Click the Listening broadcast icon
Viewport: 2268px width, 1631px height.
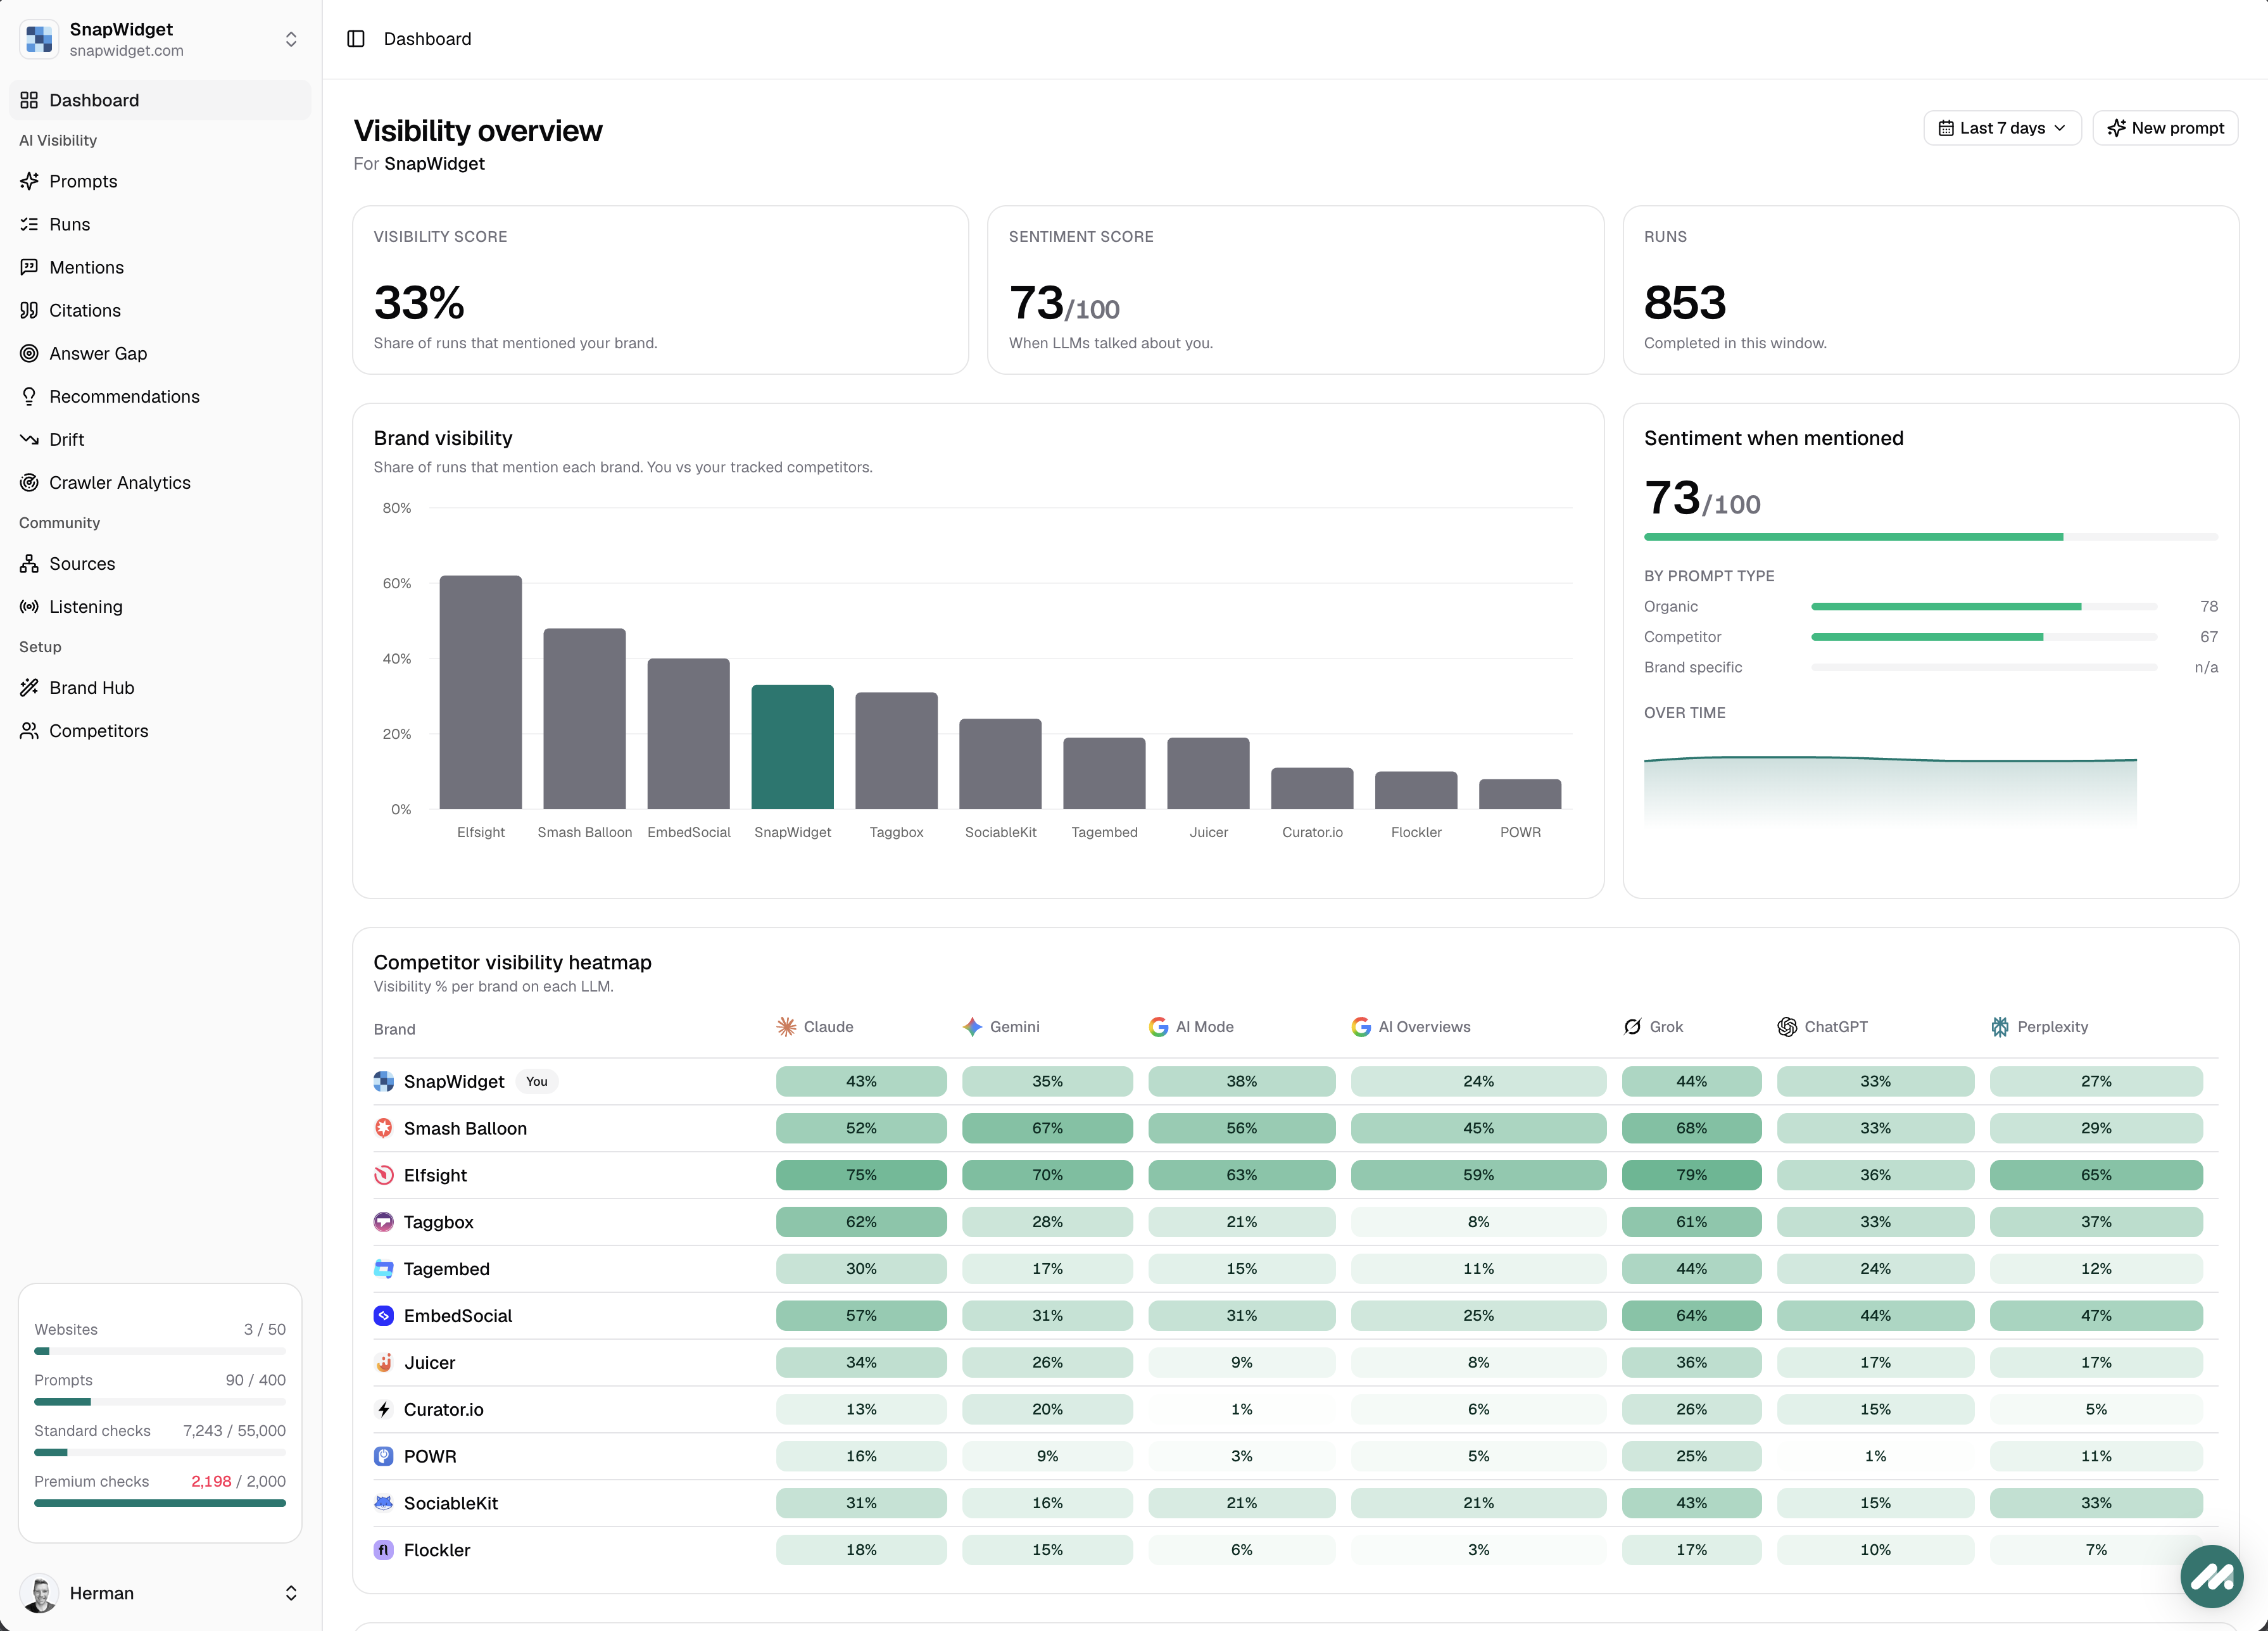click(x=29, y=606)
